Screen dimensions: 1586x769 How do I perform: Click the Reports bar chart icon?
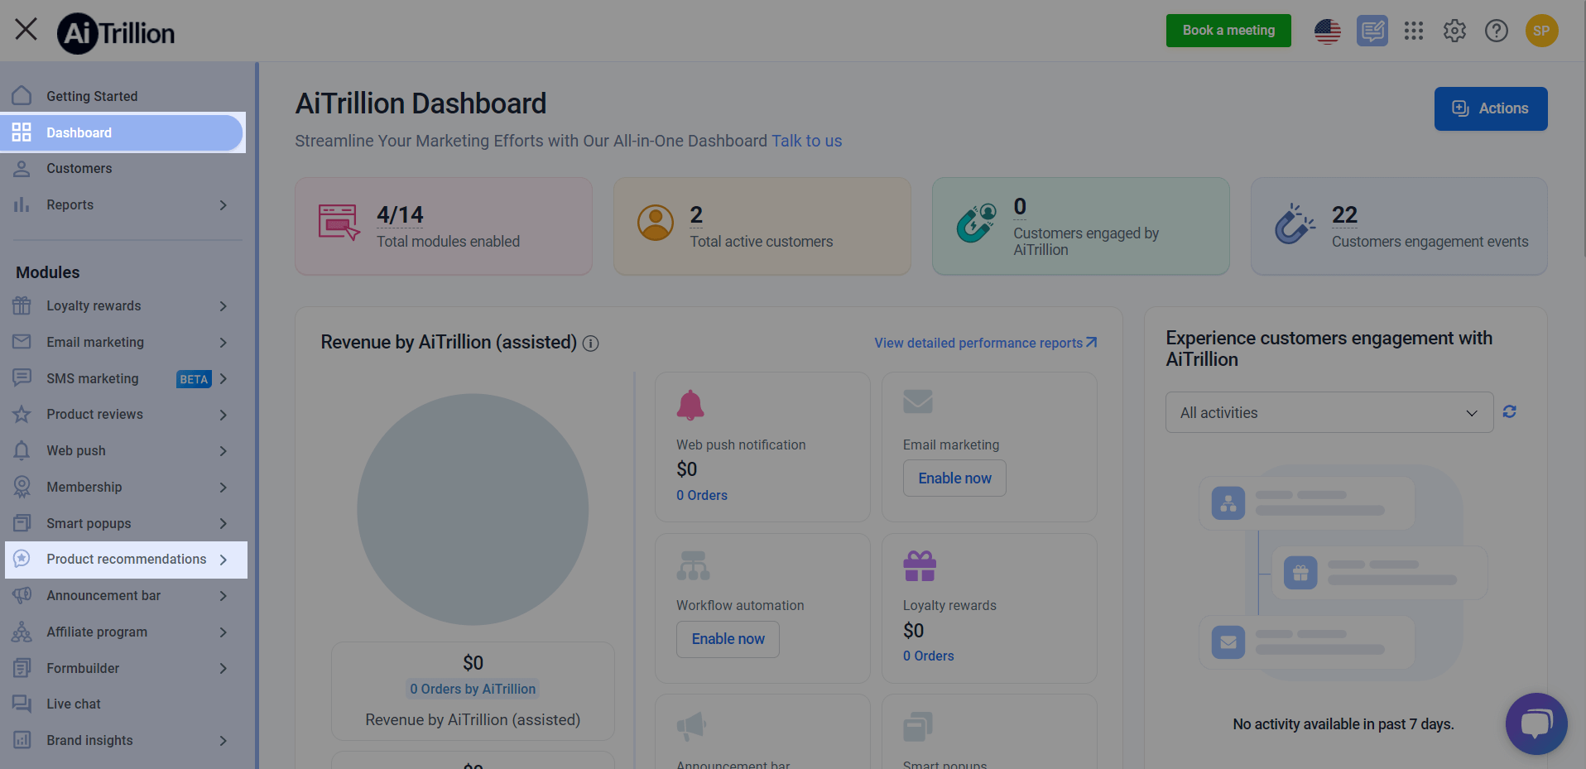[22, 204]
